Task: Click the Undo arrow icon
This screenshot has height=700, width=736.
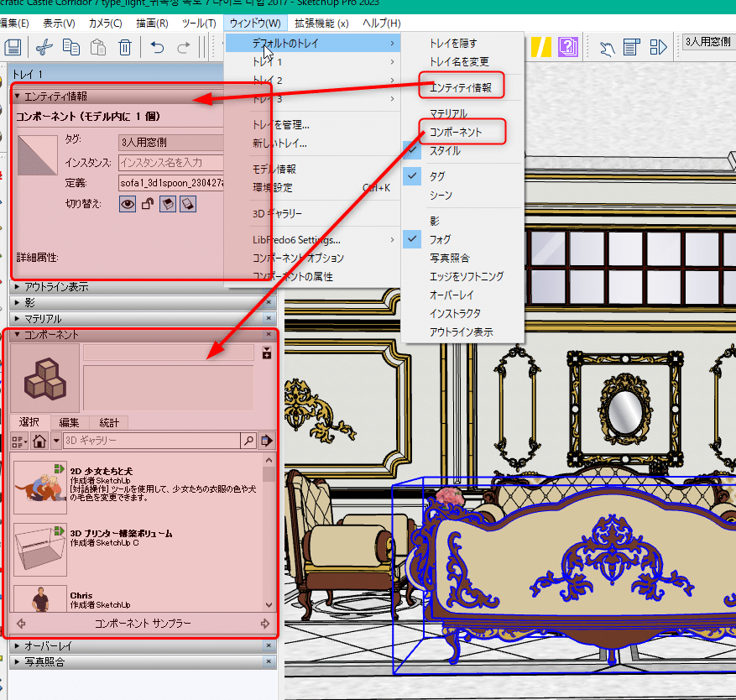Action: 157,47
